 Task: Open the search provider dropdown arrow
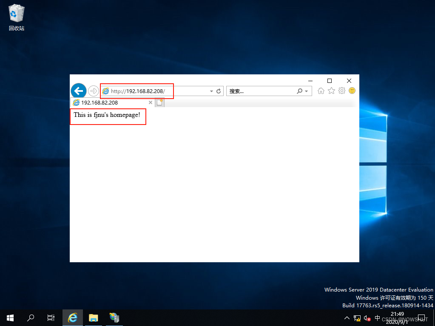tap(307, 91)
